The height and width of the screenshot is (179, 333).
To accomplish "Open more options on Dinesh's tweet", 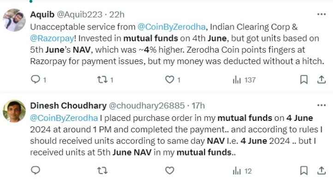I will point(321,105).
